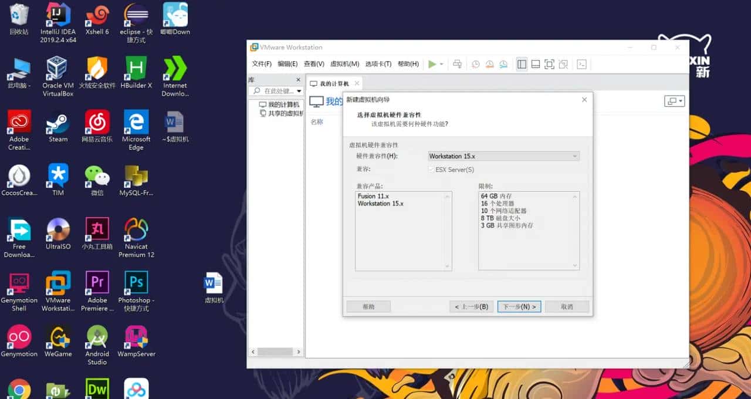Switch to the 我的计算机 tab

334,83
